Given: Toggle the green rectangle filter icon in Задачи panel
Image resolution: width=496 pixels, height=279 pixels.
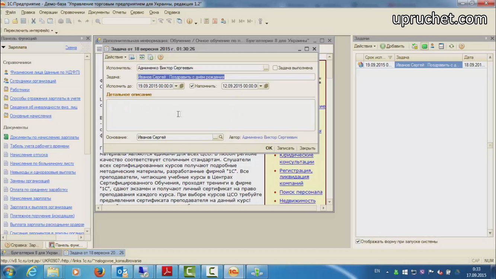Looking at the screenshot, I should pos(424,46).
